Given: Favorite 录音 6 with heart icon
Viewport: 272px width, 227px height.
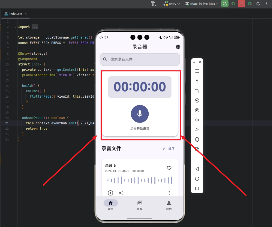Looking at the screenshot, I should [x=169, y=168].
